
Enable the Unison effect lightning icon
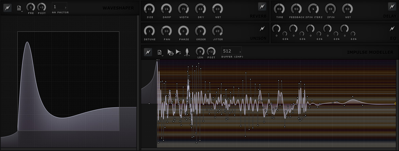[262, 29]
